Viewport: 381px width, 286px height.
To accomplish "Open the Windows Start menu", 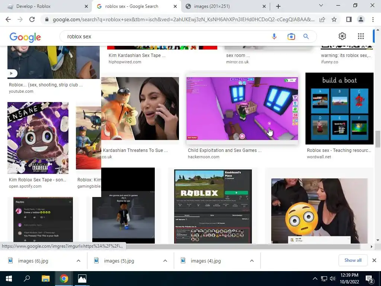I will click(x=9, y=279).
